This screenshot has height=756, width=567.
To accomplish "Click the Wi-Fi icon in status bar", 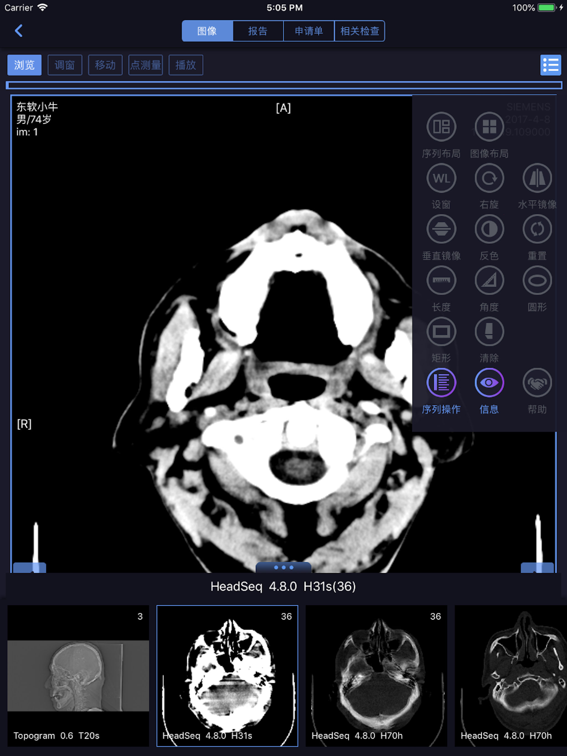I will 42,7.
